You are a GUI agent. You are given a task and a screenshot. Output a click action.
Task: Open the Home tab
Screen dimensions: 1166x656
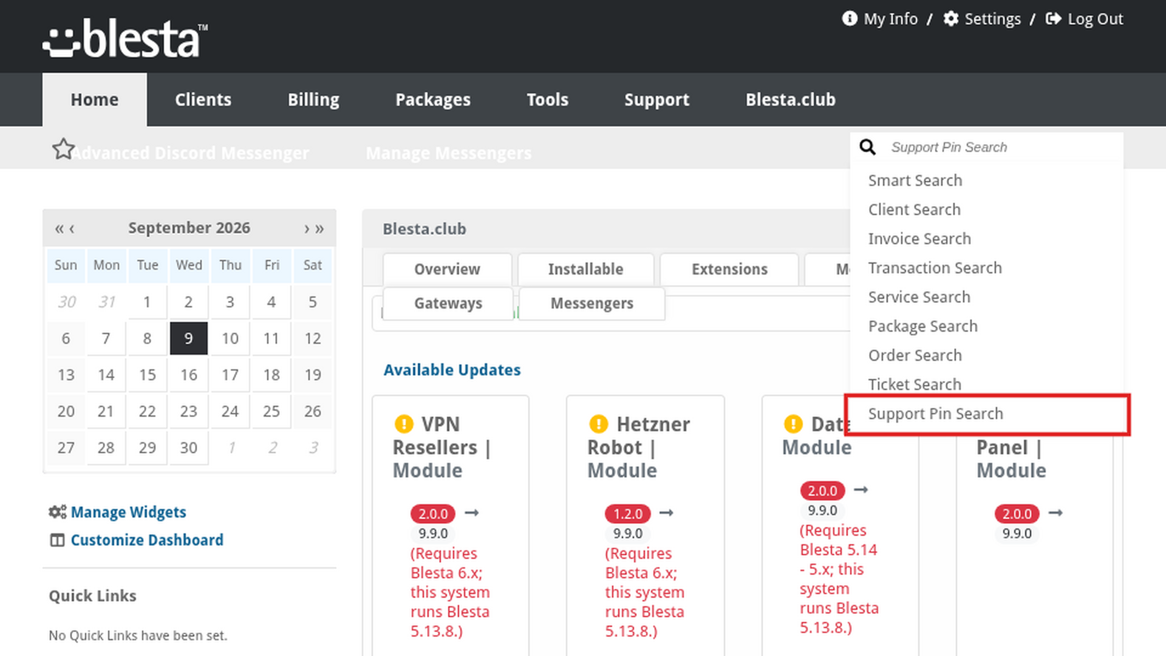[95, 100]
